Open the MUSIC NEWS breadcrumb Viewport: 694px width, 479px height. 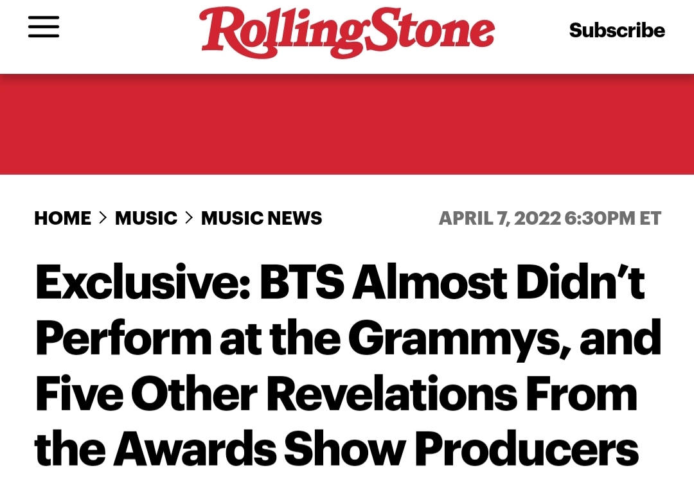point(262,218)
